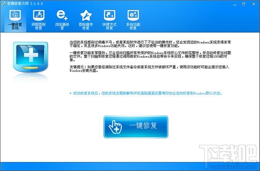Image resolution: width=260 pixels, height=171 pixels.
Task: Click the hand pointer icon inside 一键修复 button
Action: (115, 127)
